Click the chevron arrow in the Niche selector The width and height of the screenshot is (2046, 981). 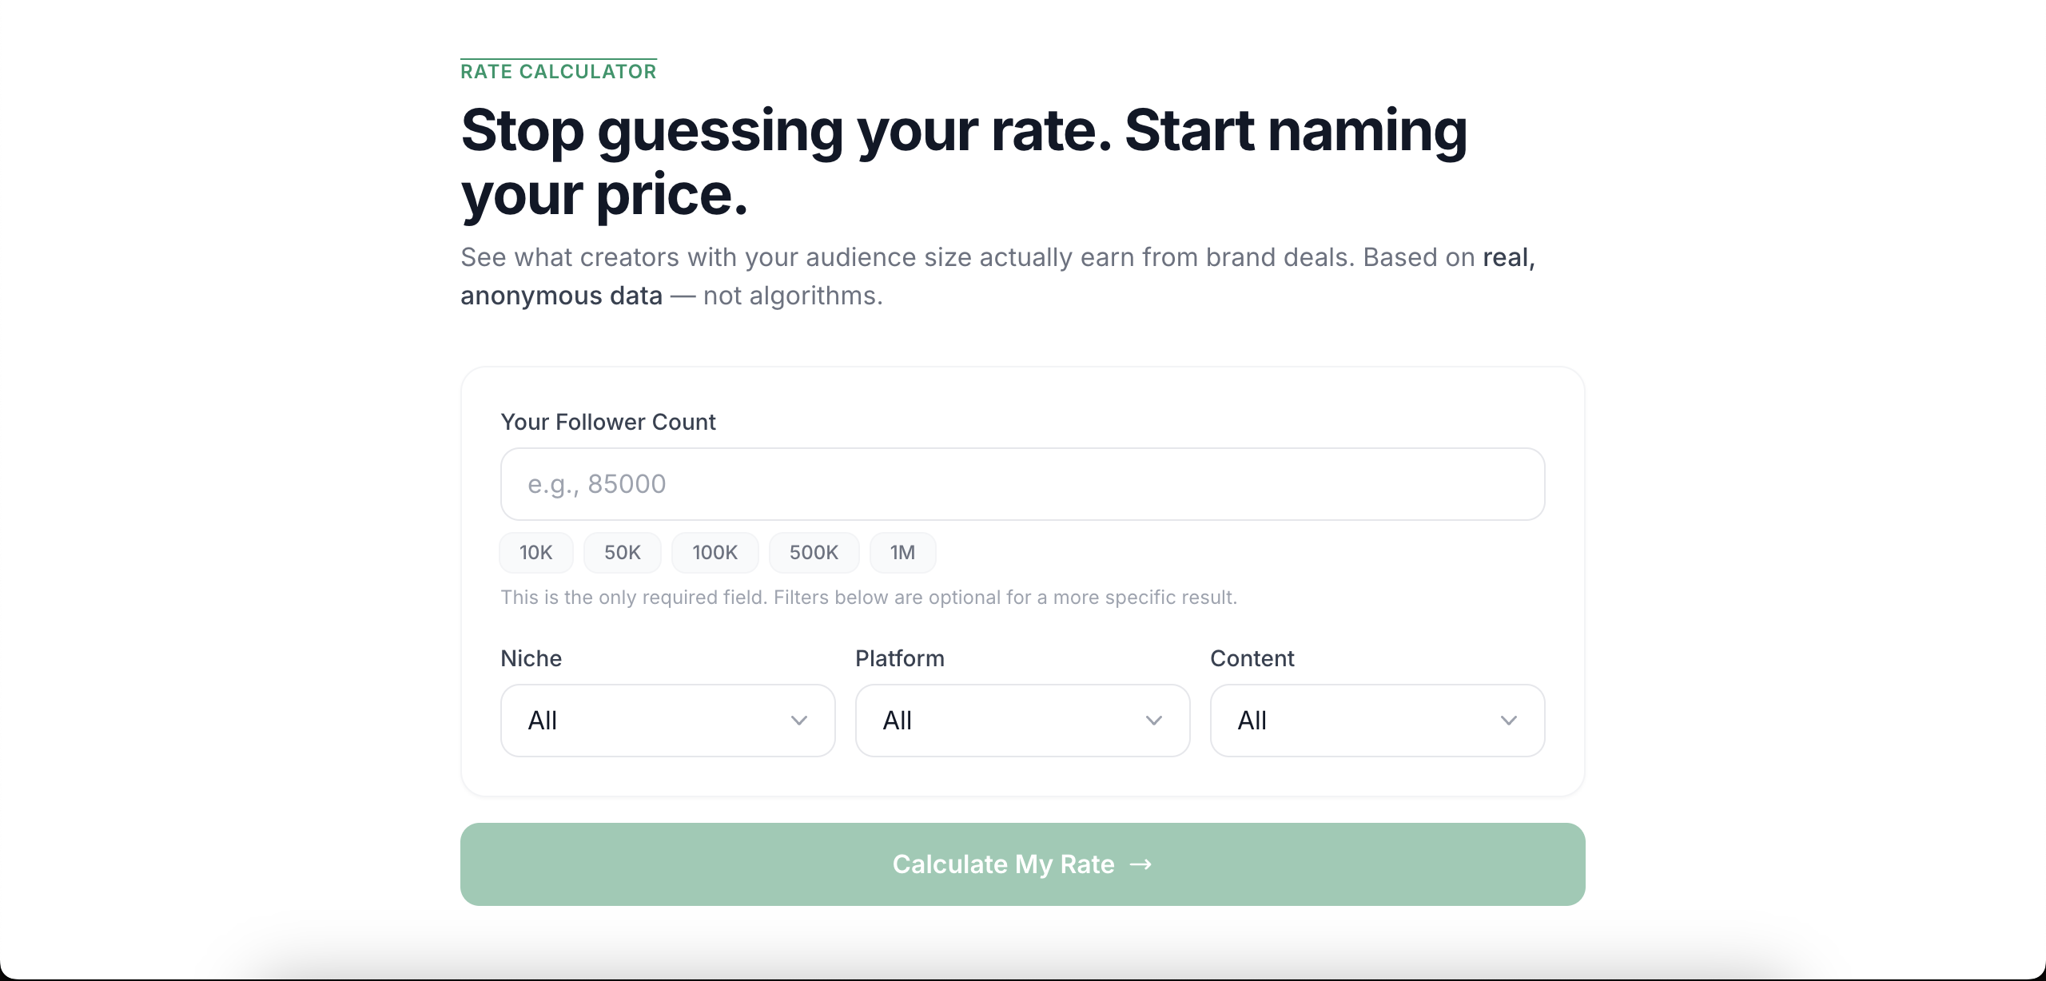(798, 721)
